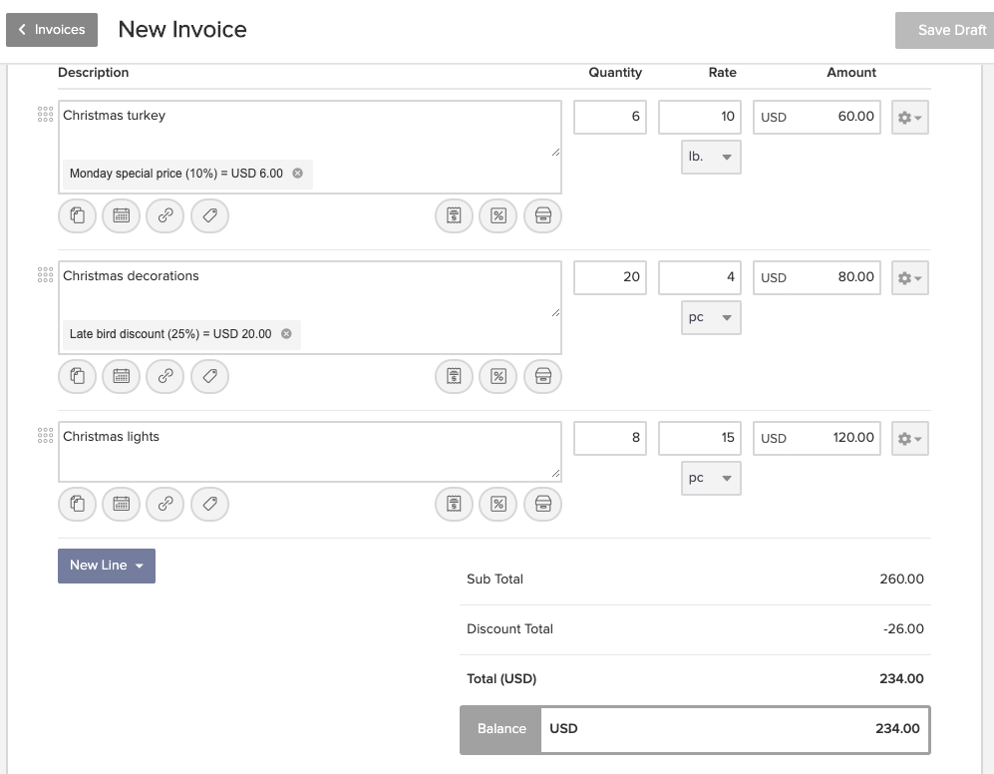The height and width of the screenshot is (774, 994).
Task: Click the drag handle beside Christmas decorations
Action: (45, 275)
